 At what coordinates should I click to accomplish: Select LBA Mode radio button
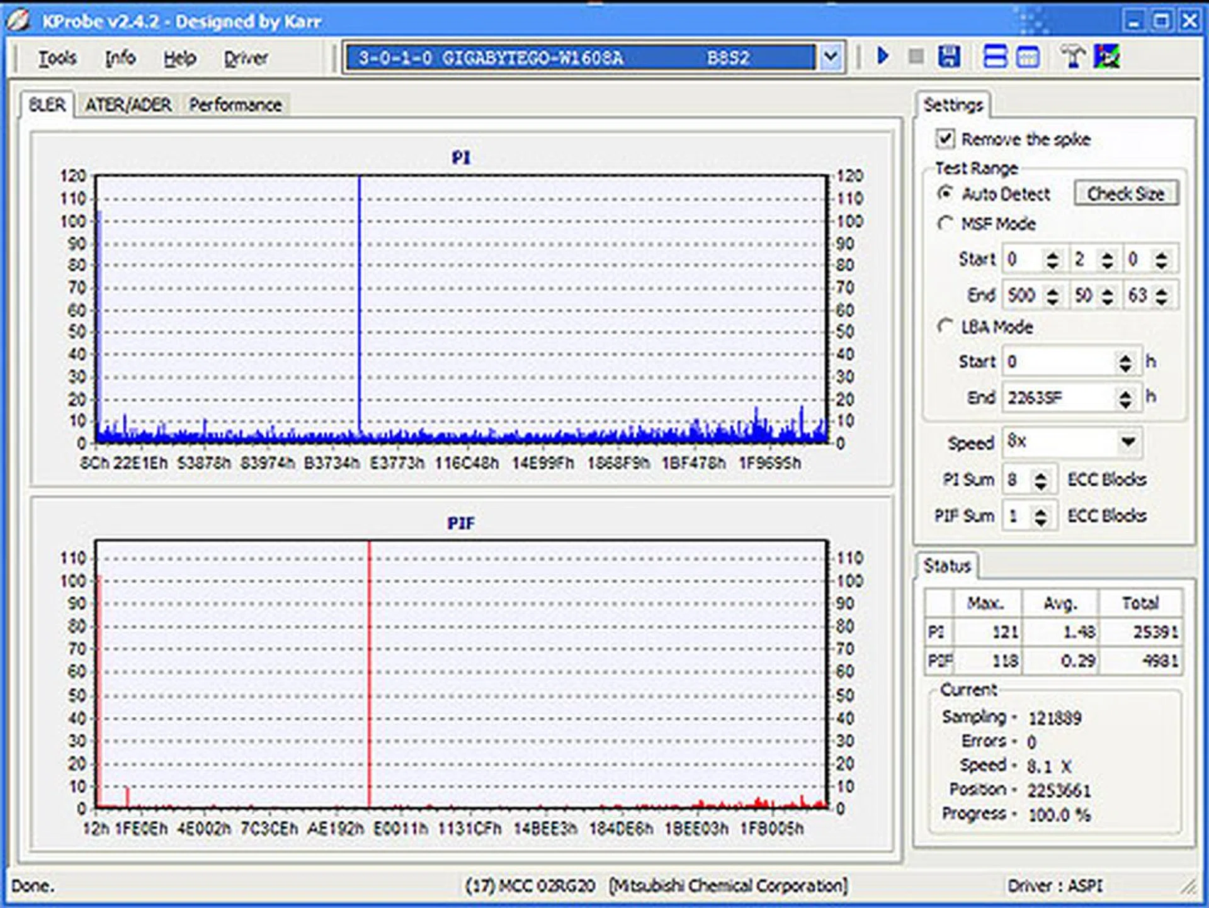click(x=945, y=327)
